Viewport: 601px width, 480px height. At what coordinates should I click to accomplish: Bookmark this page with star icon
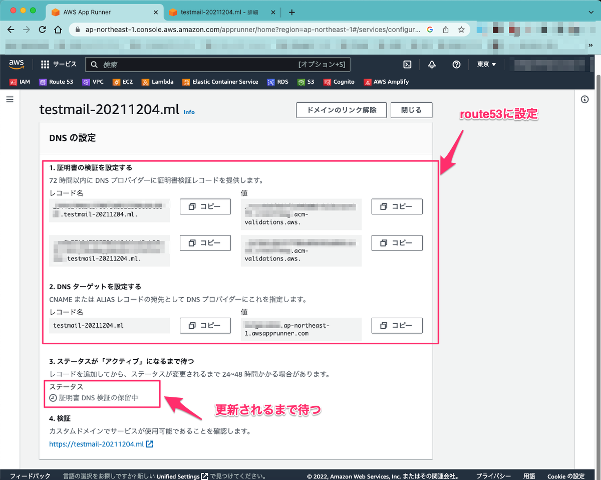[x=461, y=30]
